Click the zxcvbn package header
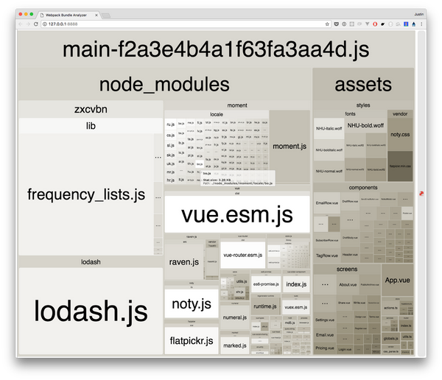Image resolution: width=442 pixels, height=380 pixels. pyautogui.click(x=91, y=109)
